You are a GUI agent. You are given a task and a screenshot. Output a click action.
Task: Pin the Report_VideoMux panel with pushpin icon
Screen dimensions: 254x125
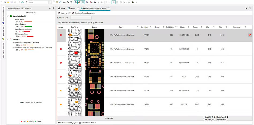click(x=53, y=9)
